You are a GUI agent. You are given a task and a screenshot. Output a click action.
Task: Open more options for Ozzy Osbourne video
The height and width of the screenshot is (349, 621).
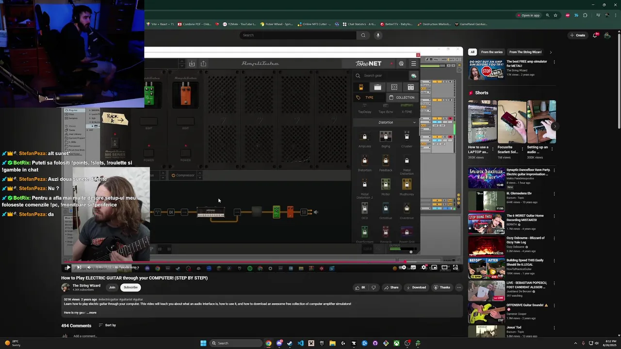[x=554, y=238]
